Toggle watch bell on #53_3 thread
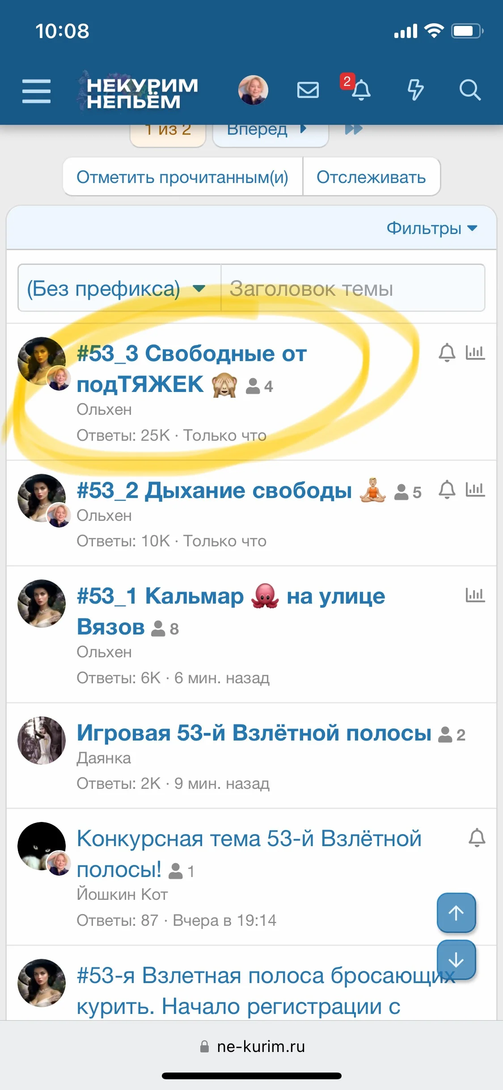503x1090 pixels. click(x=447, y=353)
